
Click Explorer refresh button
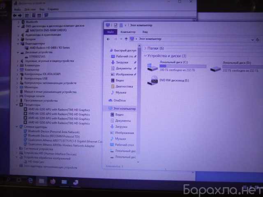[258, 40]
